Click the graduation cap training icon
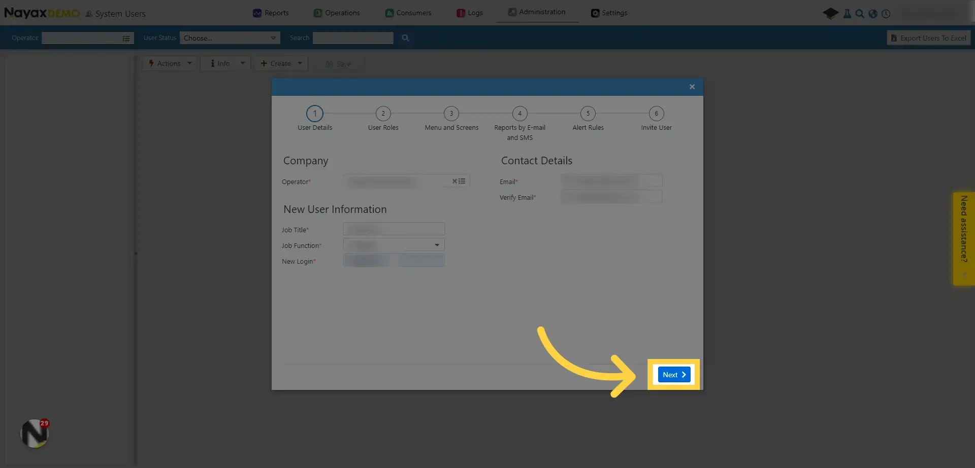The image size is (975, 468). click(831, 13)
